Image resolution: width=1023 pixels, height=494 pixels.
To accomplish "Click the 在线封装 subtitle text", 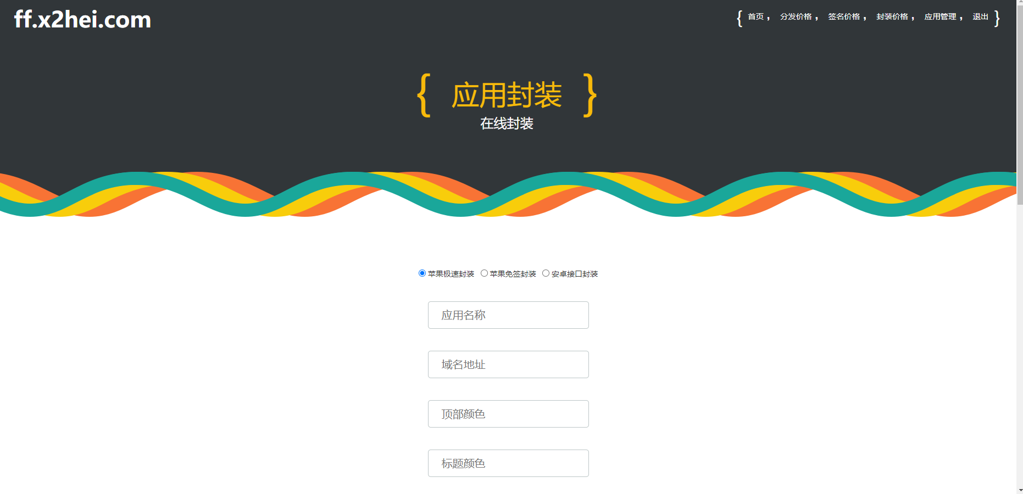I will (x=507, y=123).
